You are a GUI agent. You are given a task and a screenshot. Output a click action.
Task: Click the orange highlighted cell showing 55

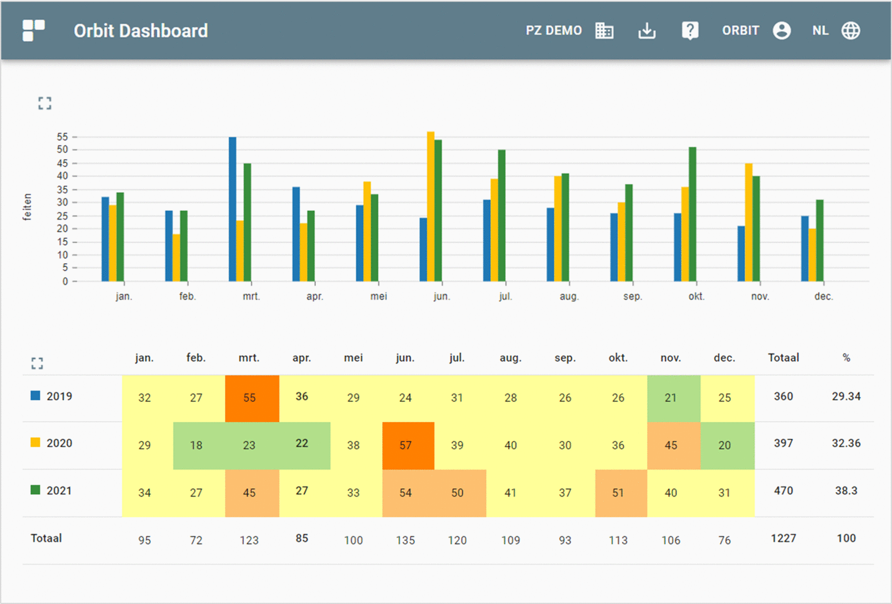pos(249,397)
